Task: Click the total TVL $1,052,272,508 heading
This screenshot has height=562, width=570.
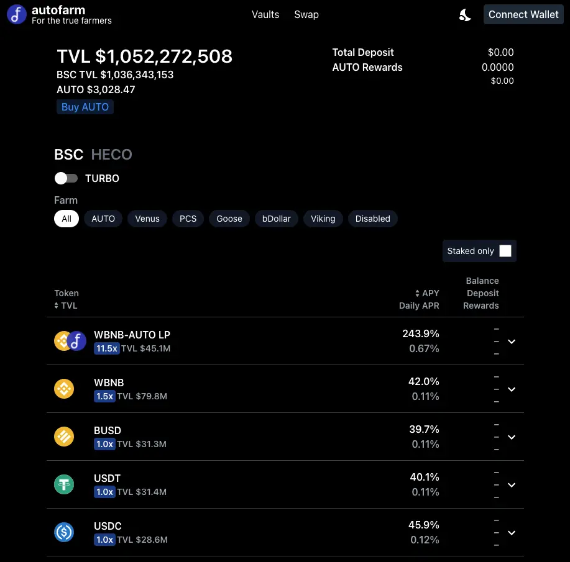Action: (x=145, y=57)
